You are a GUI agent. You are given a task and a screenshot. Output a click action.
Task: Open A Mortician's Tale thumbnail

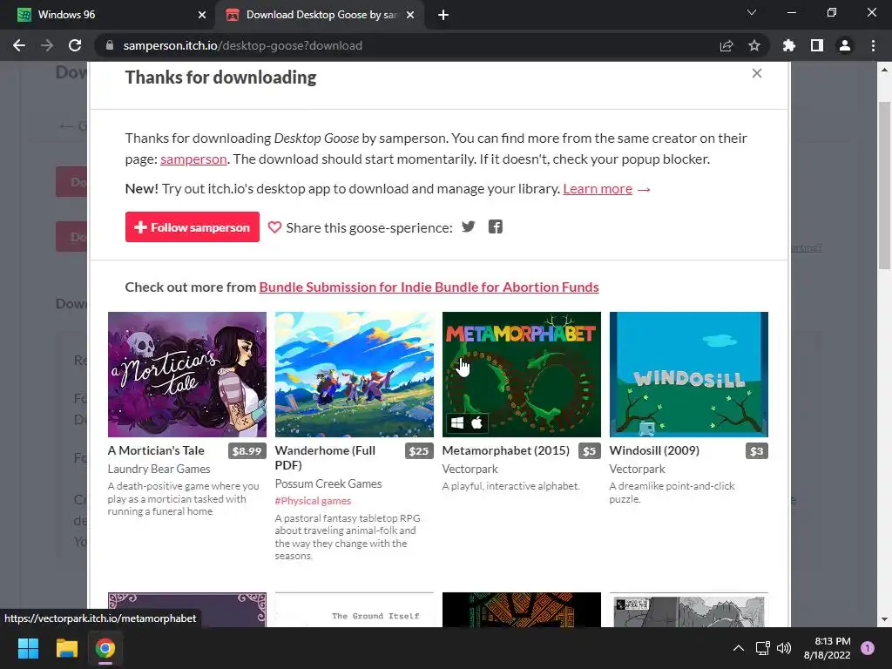[x=187, y=375]
